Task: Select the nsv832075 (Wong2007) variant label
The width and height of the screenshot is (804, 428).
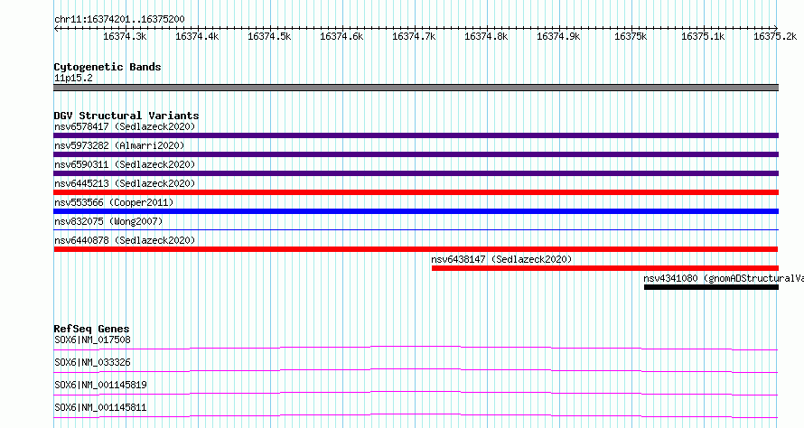Action: tap(108, 221)
